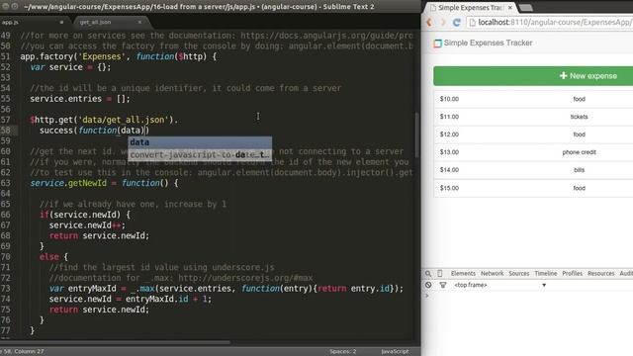633x356 pixels.
Task: Open the Network tab in DevTools
Action: [492, 273]
